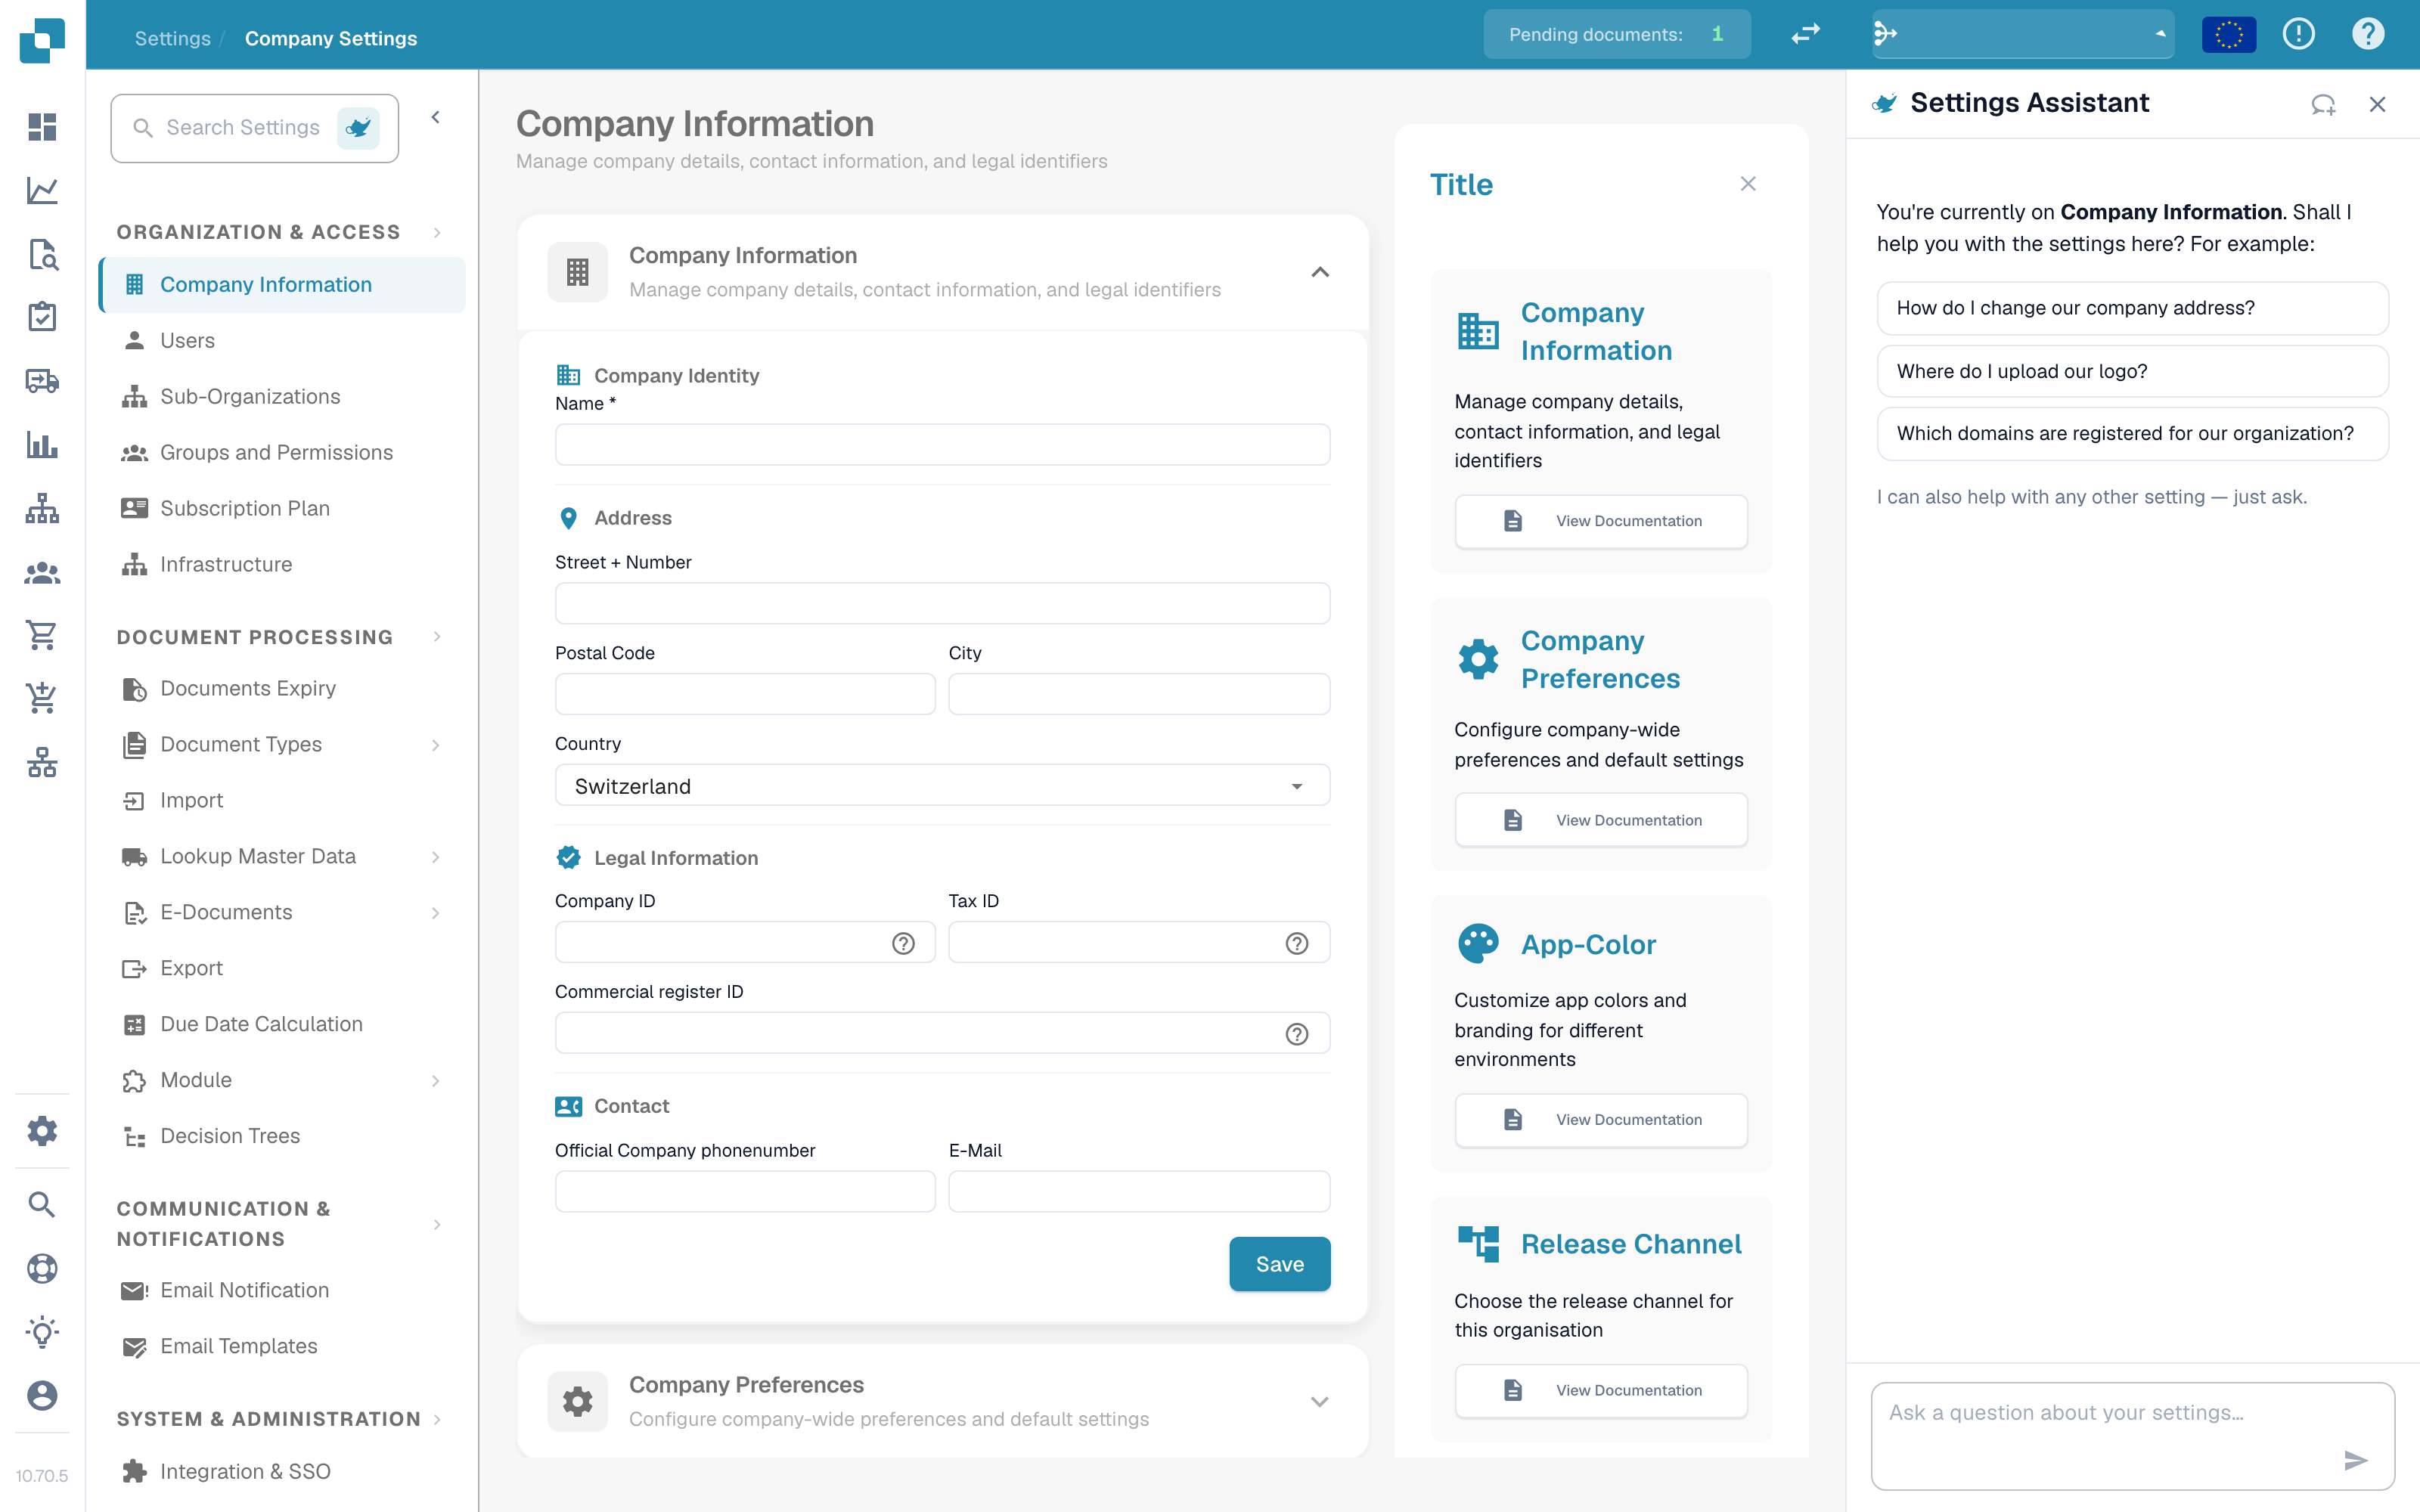Collapse the settings sidebar with chevron
The height and width of the screenshot is (1512, 2420).
tap(436, 117)
